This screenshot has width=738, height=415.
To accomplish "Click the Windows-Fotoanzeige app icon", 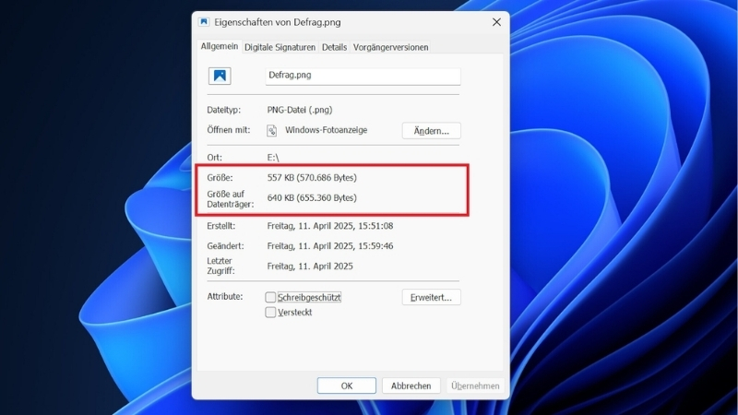I will coord(271,130).
